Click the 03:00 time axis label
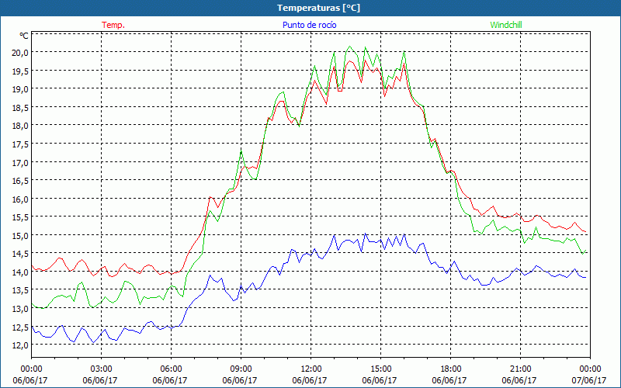621x388 pixels. 101,369
